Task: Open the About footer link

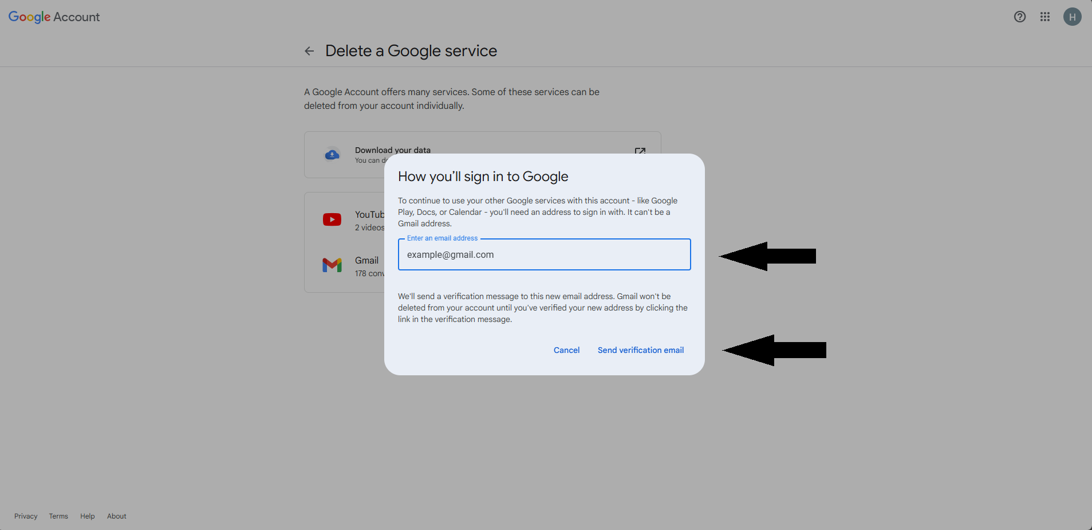Action: [x=117, y=516]
